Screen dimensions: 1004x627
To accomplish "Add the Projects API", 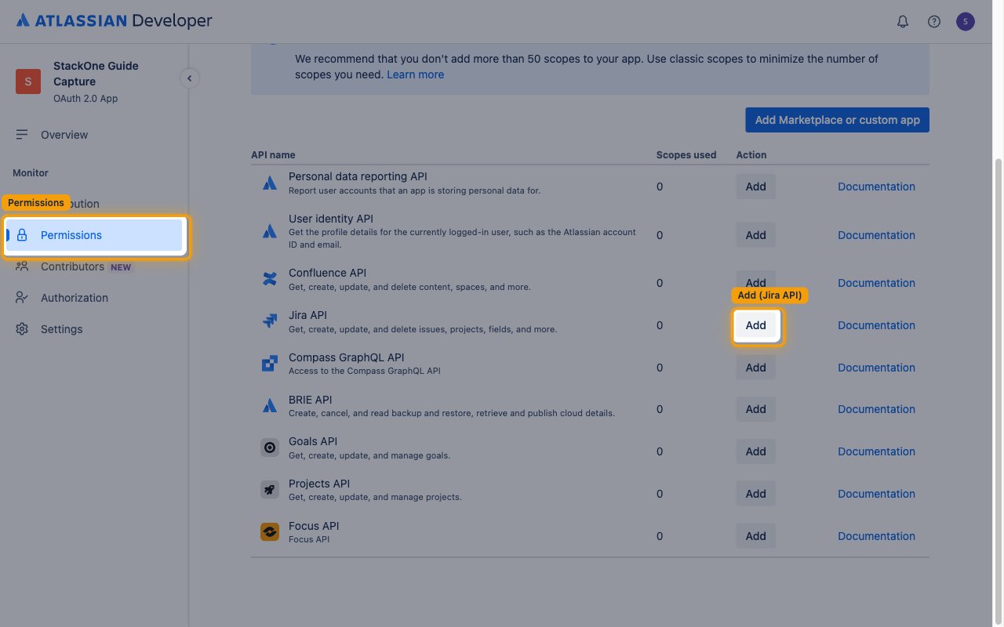I will 755,494.
